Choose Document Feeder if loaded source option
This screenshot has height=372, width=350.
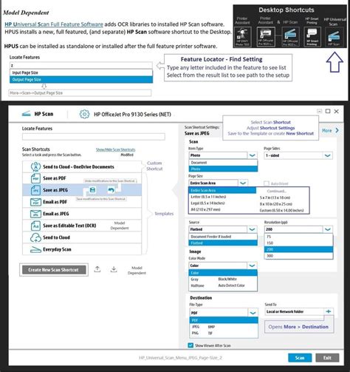(x=223, y=237)
